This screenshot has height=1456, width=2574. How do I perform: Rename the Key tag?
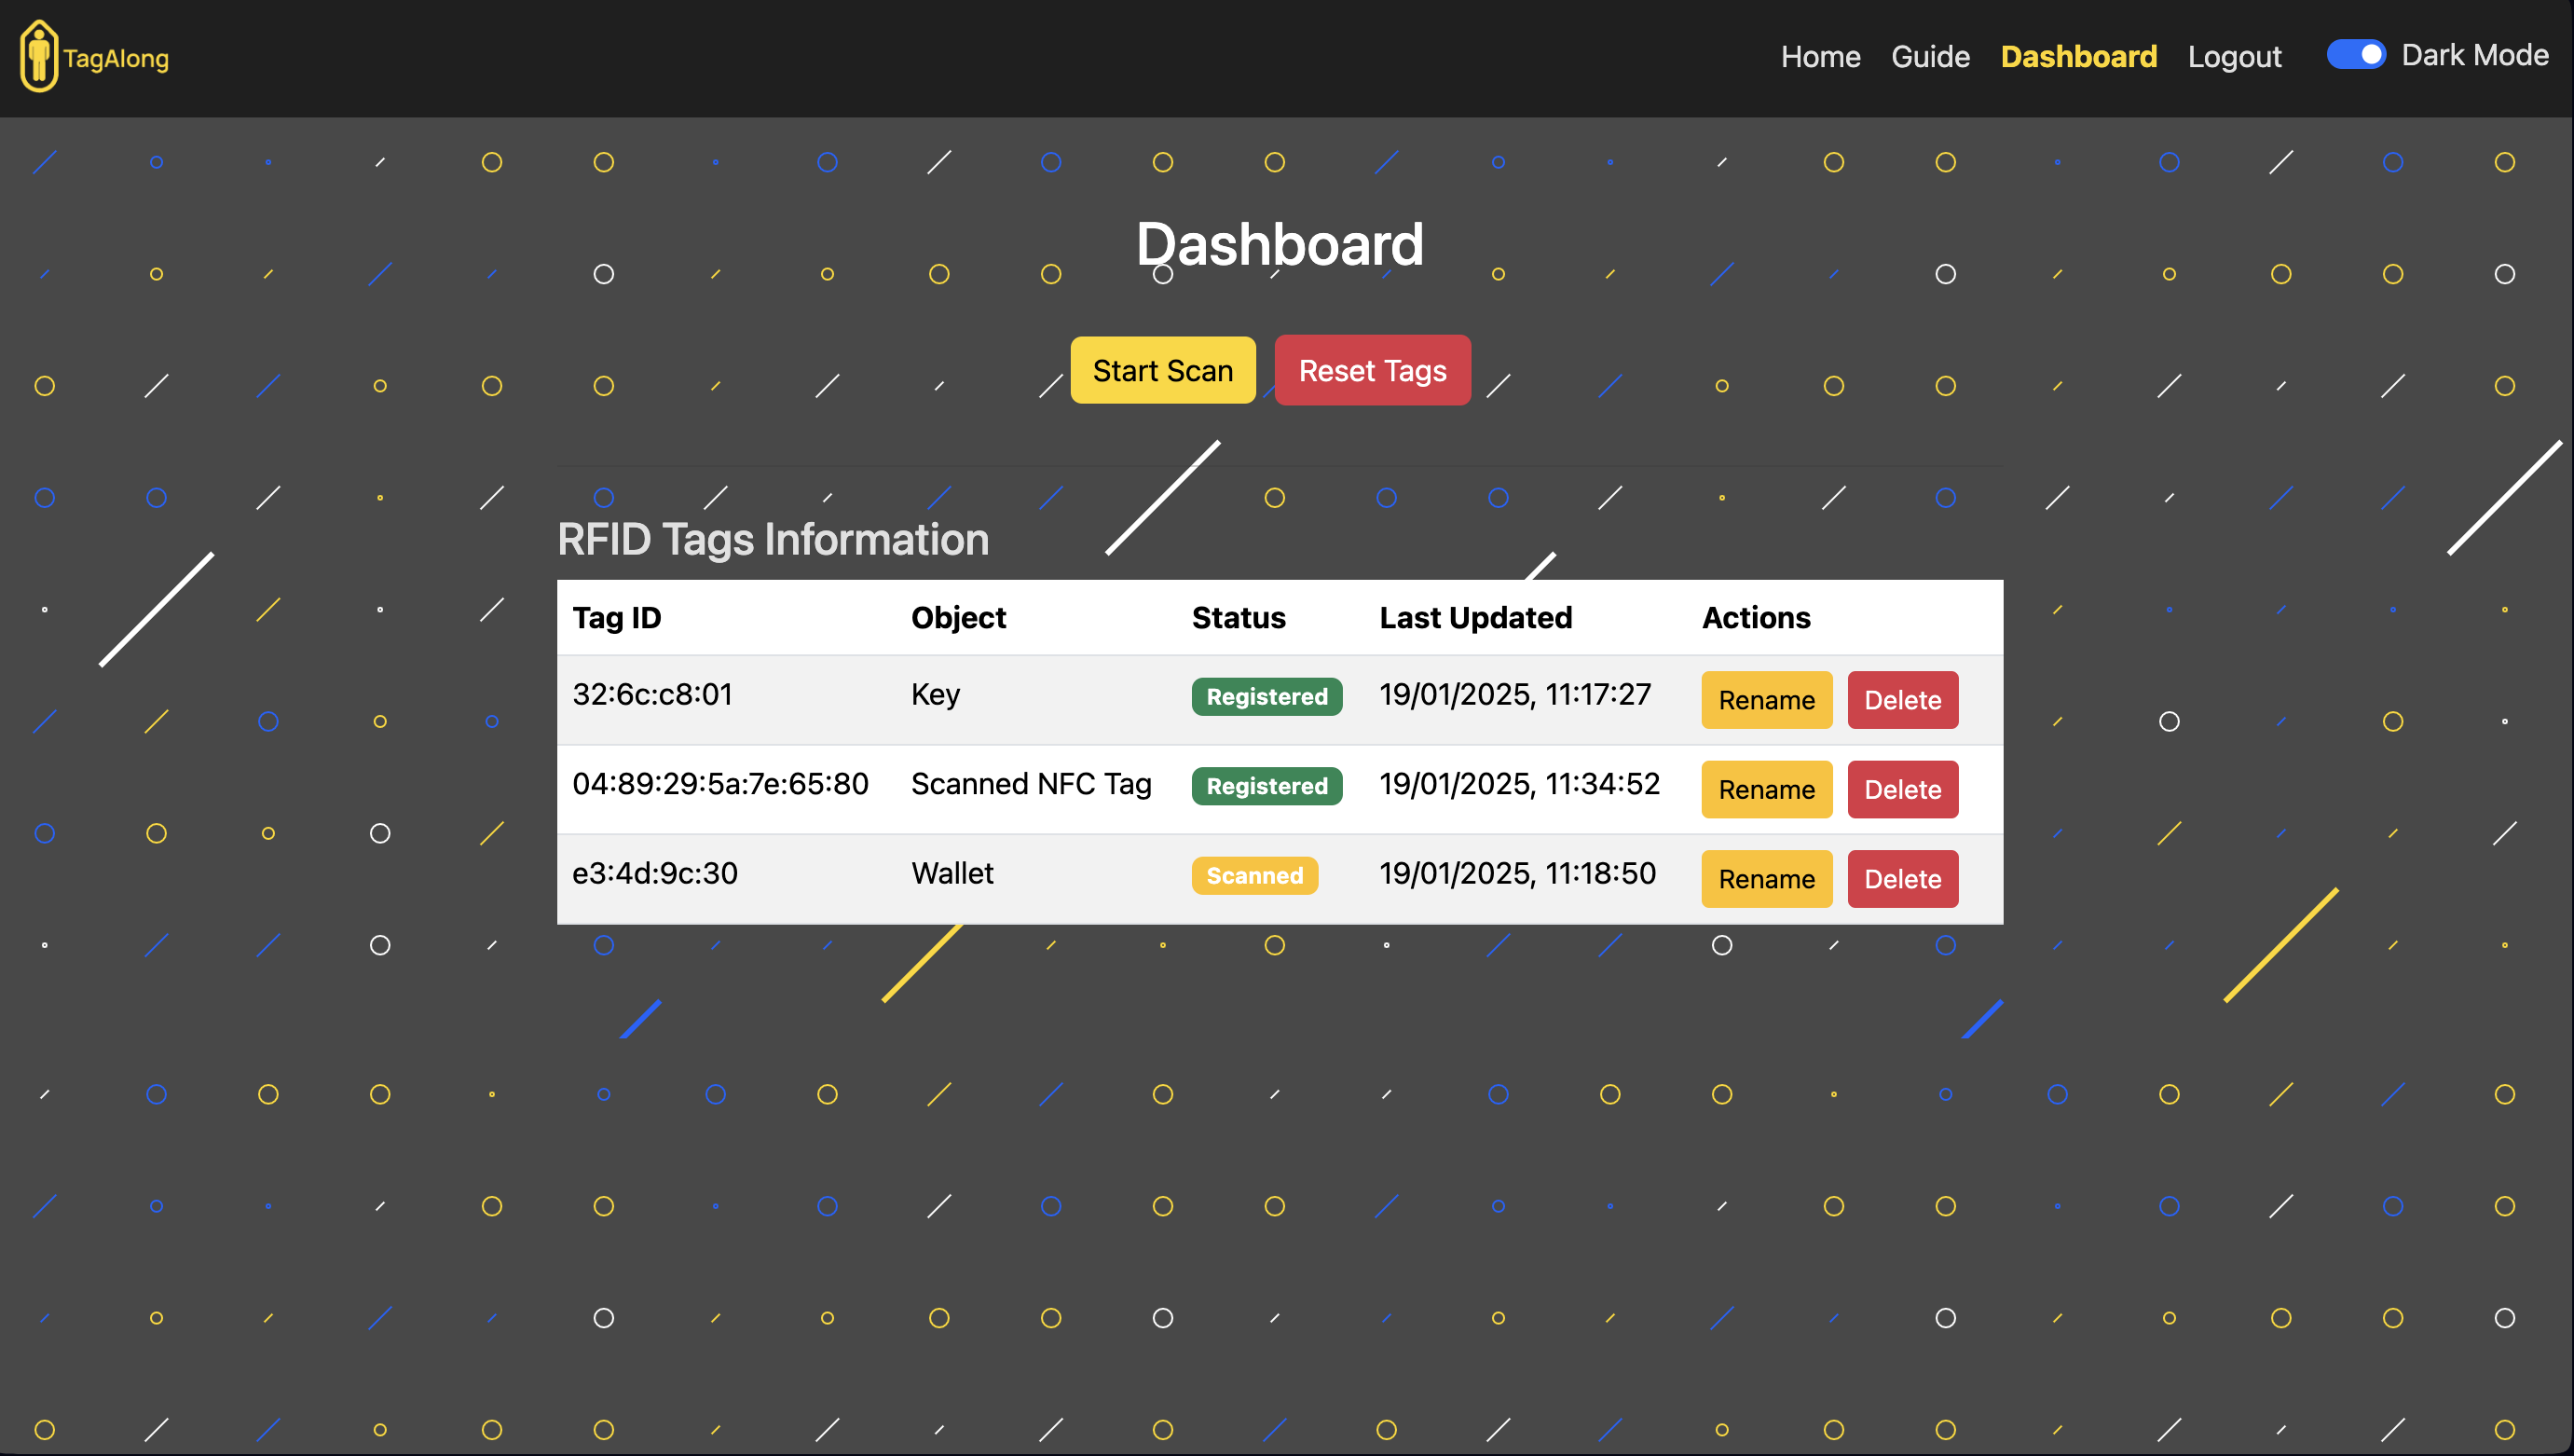tap(1765, 700)
